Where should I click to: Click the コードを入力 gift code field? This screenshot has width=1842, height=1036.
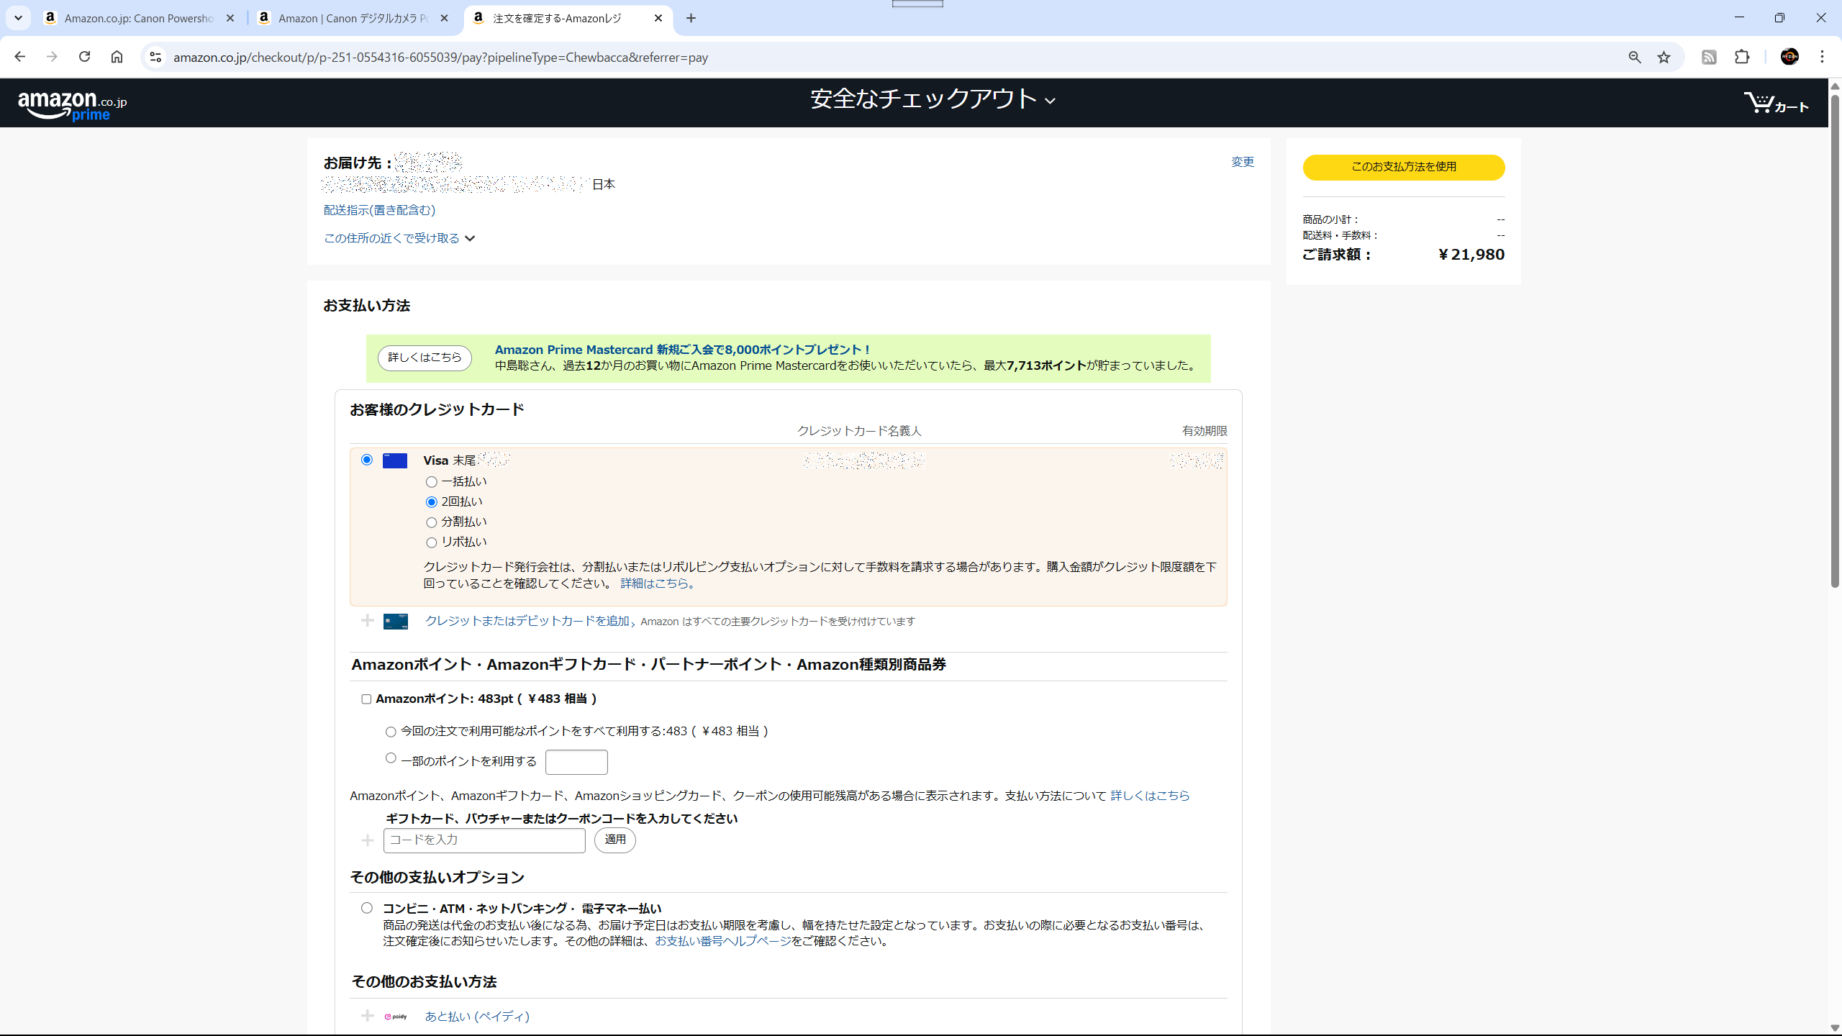tap(484, 840)
